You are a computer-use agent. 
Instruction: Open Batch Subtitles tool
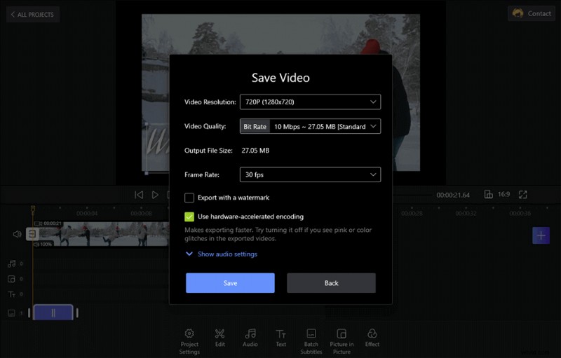pyautogui.click(x=311, y=342)
